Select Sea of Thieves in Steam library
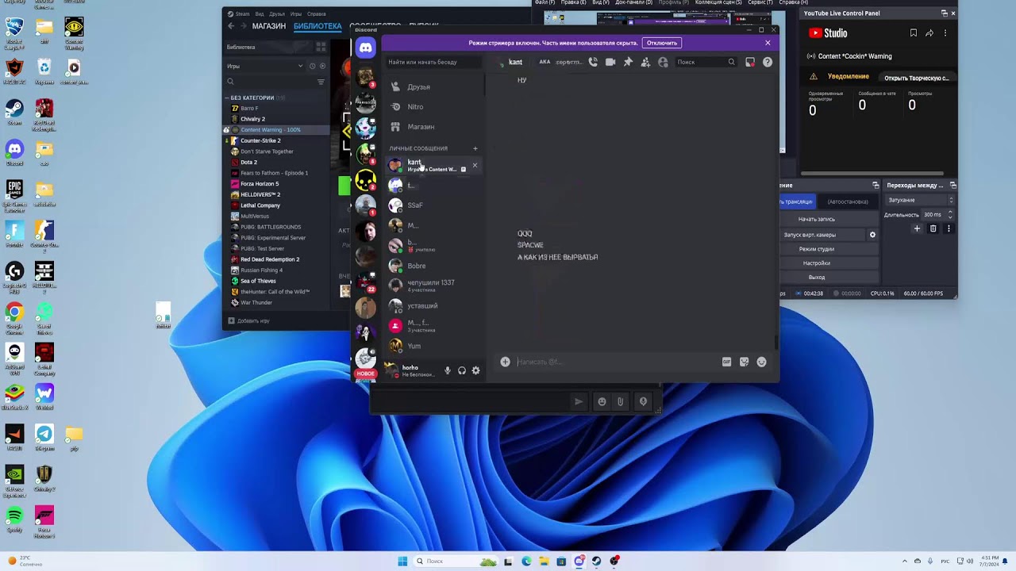Image resolution: width=1016 pixels, height=571 pixels. [258, 281]
